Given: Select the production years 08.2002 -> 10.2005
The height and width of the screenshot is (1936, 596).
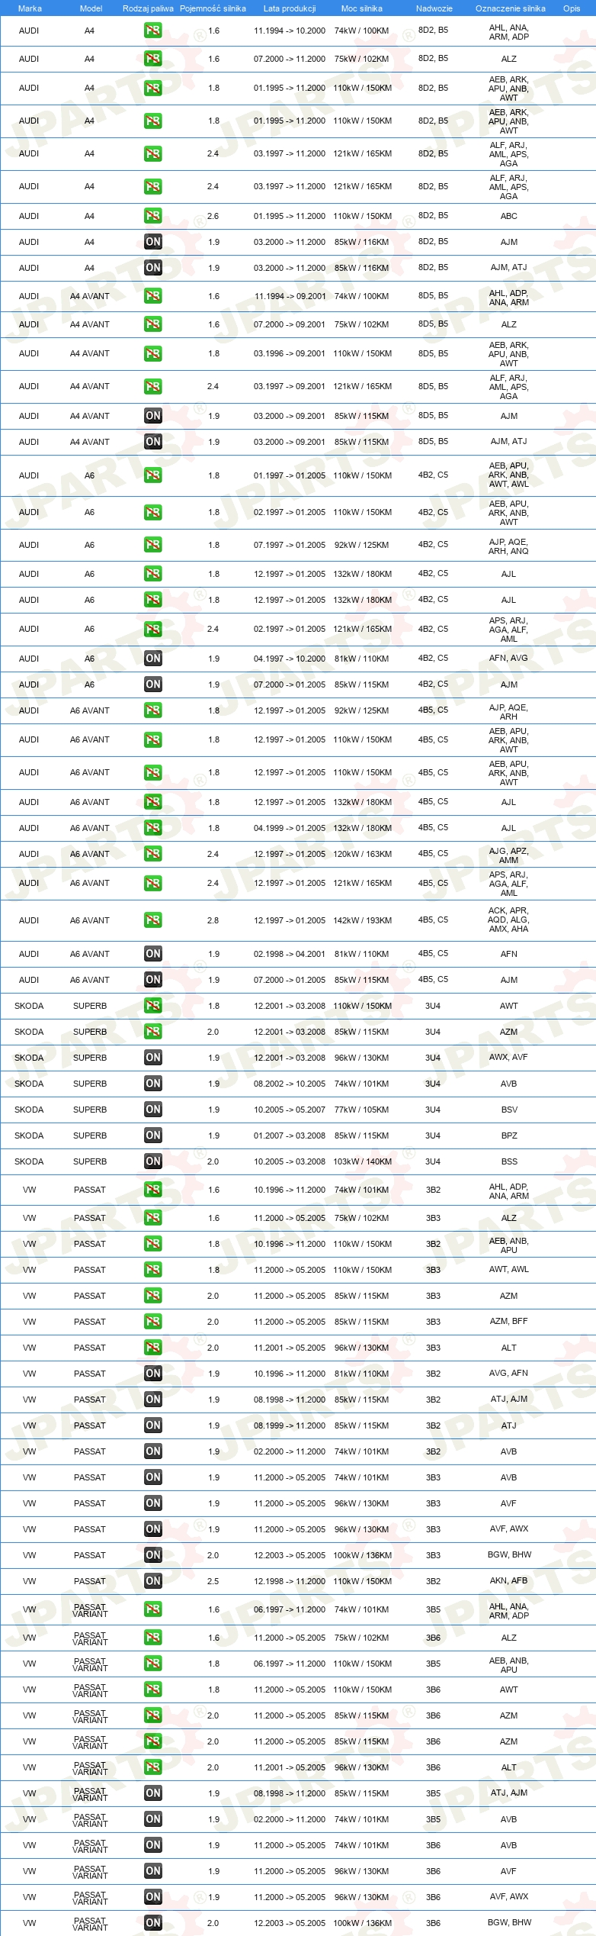Looking at the screenshot, I should pos(290,1084).
